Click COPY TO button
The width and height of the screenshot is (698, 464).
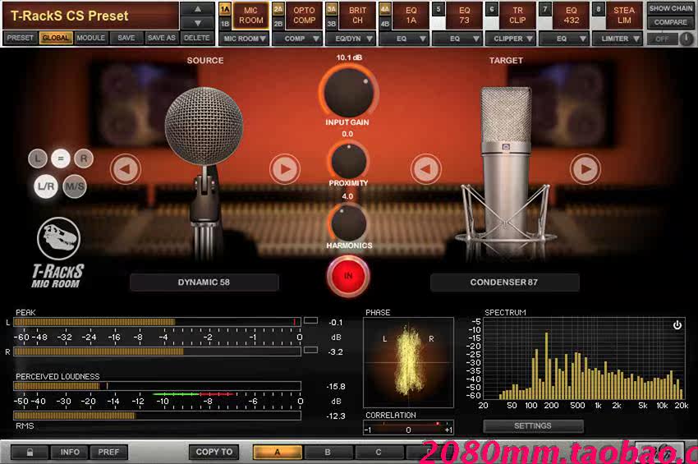tap(214, 452)
